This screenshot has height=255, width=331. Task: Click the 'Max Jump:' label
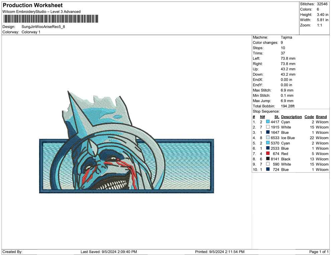point(262,101)
